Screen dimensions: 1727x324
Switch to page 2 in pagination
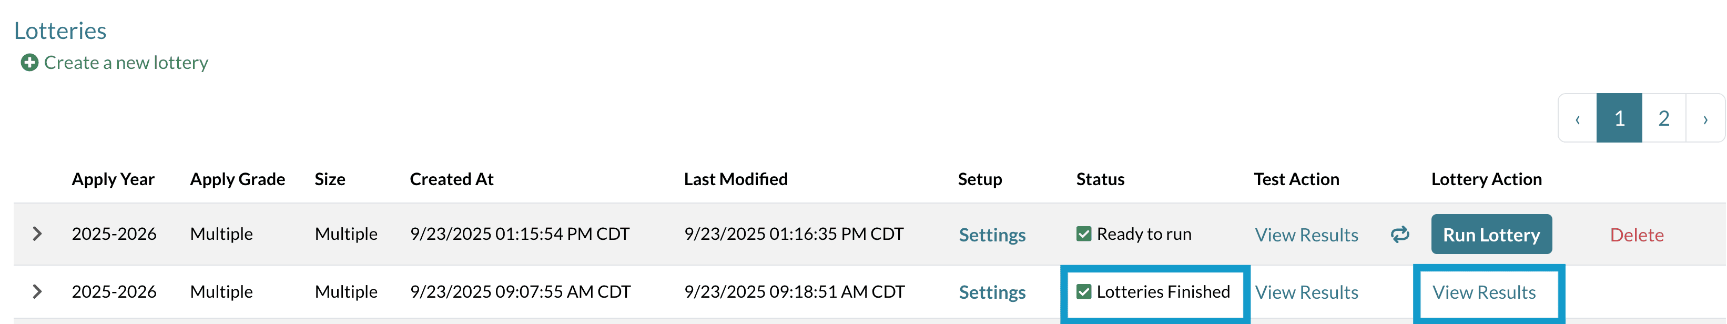(1663, 119)
